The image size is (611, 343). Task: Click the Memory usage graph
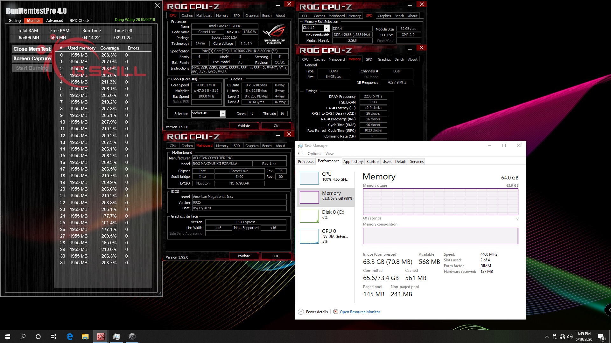click(x=440, y=202)
